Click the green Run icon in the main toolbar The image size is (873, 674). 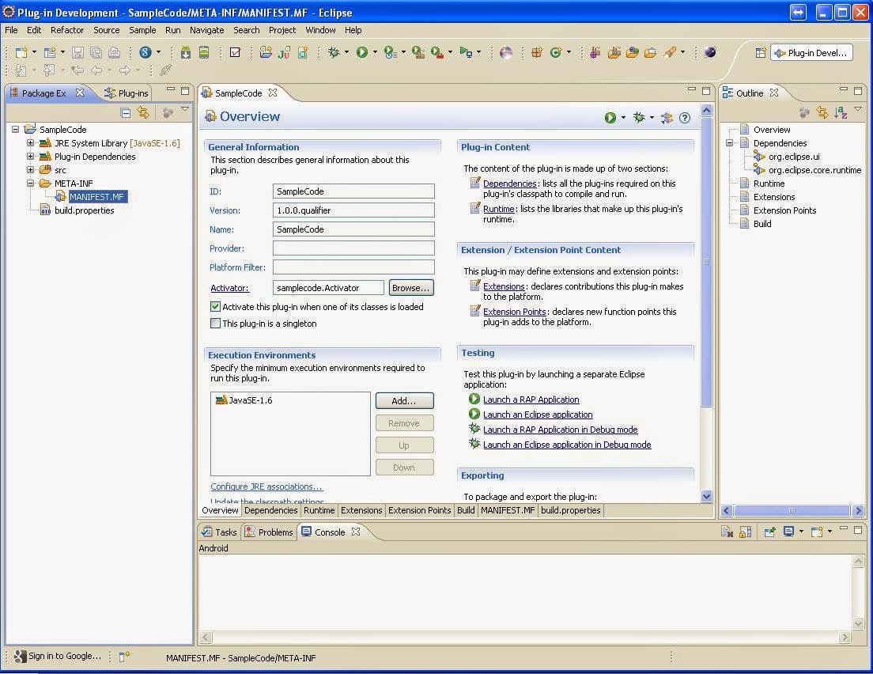point(362,52)
